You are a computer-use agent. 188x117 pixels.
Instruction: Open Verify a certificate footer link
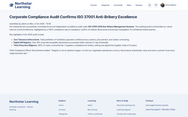coord(95,114)
